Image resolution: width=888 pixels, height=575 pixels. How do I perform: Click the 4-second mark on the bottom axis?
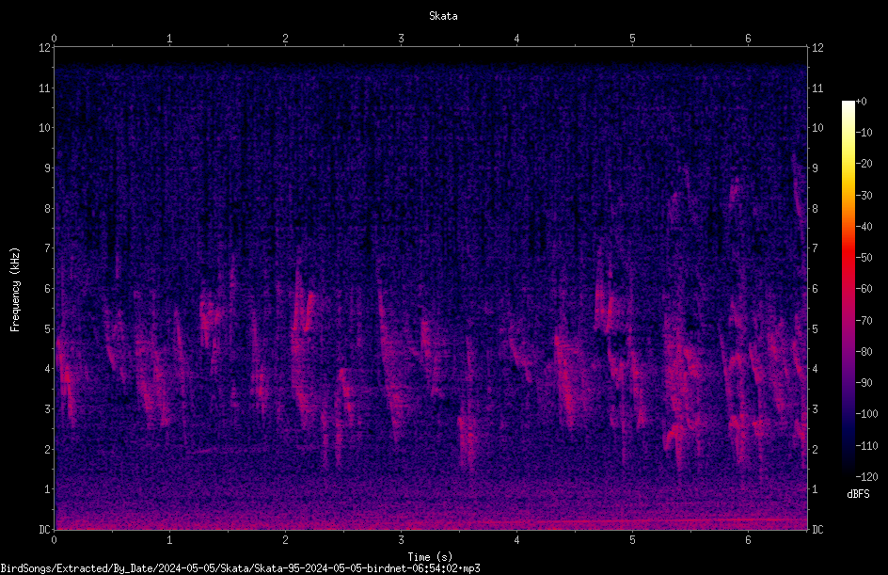point(516,540)
